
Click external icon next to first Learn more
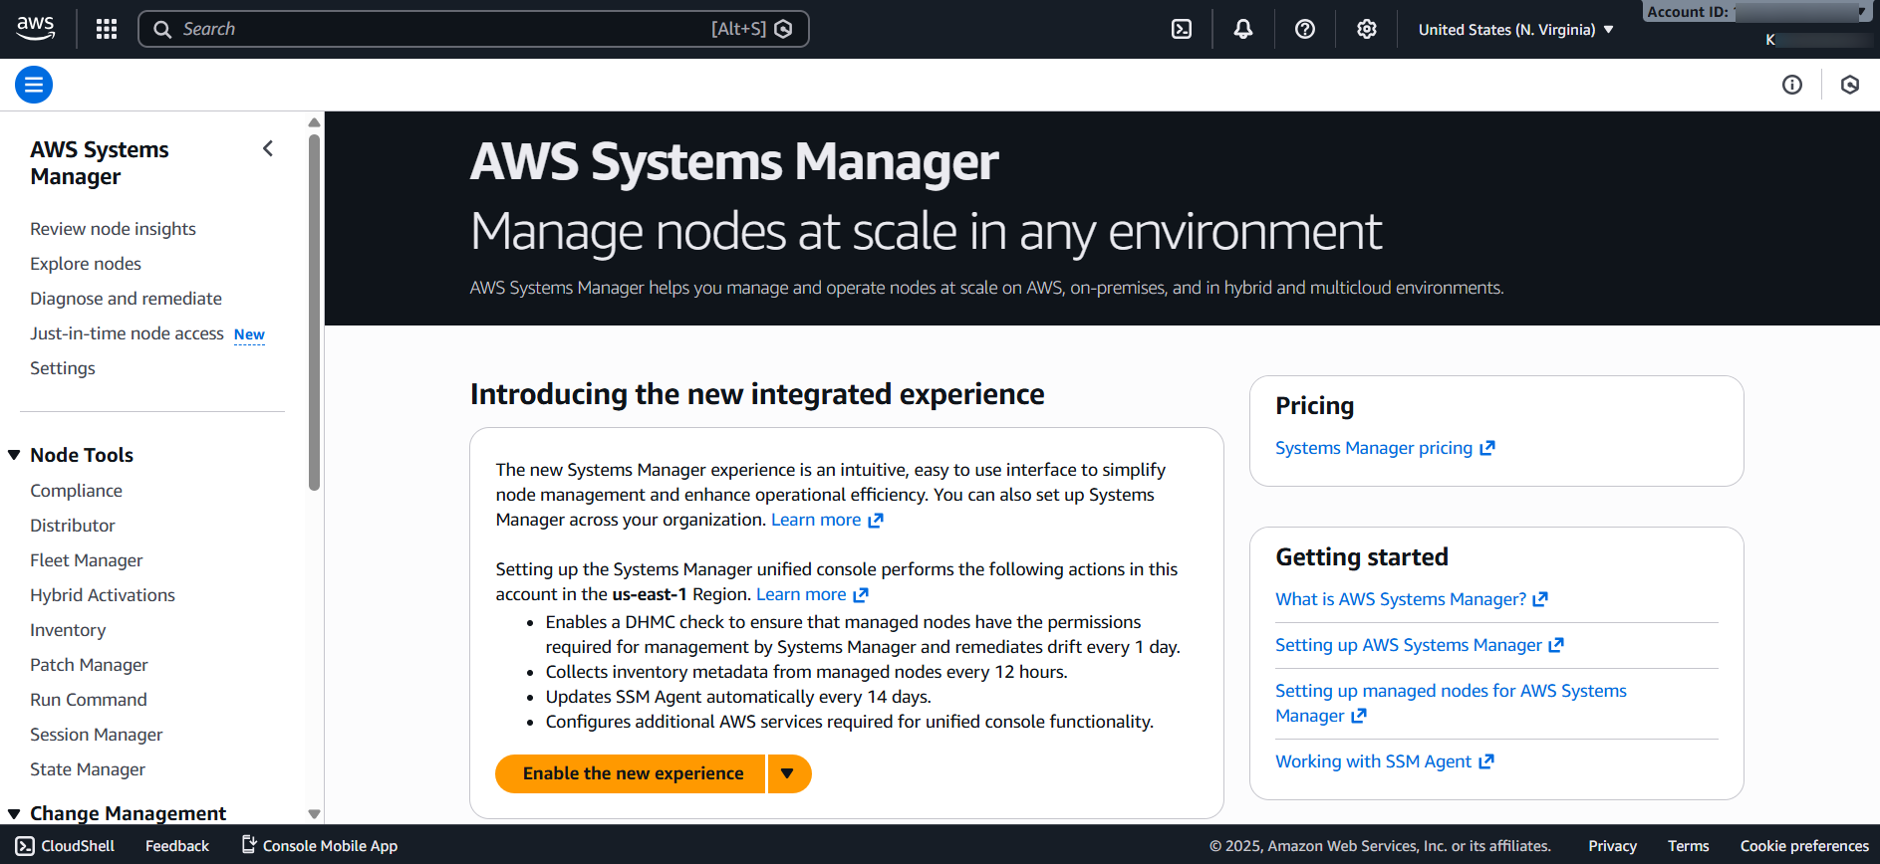pos(876,521)
